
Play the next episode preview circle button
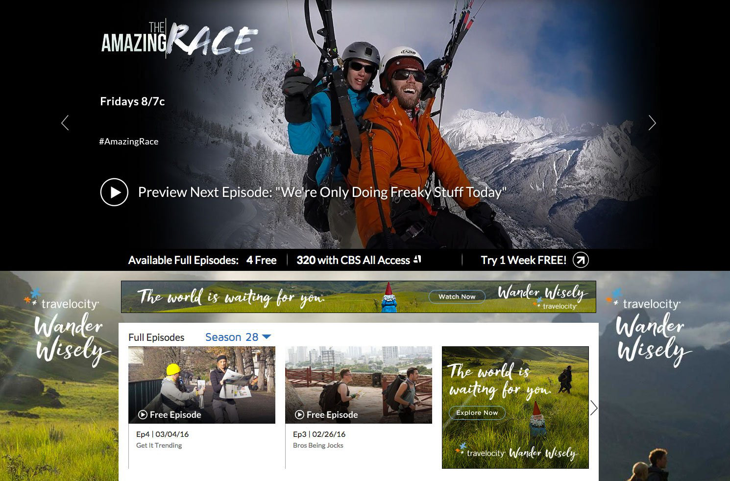114,192
